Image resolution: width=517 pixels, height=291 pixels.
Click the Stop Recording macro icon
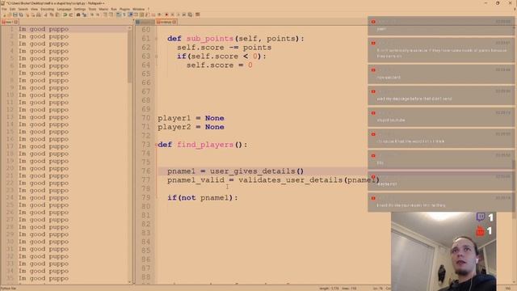[x=172, y=15]
